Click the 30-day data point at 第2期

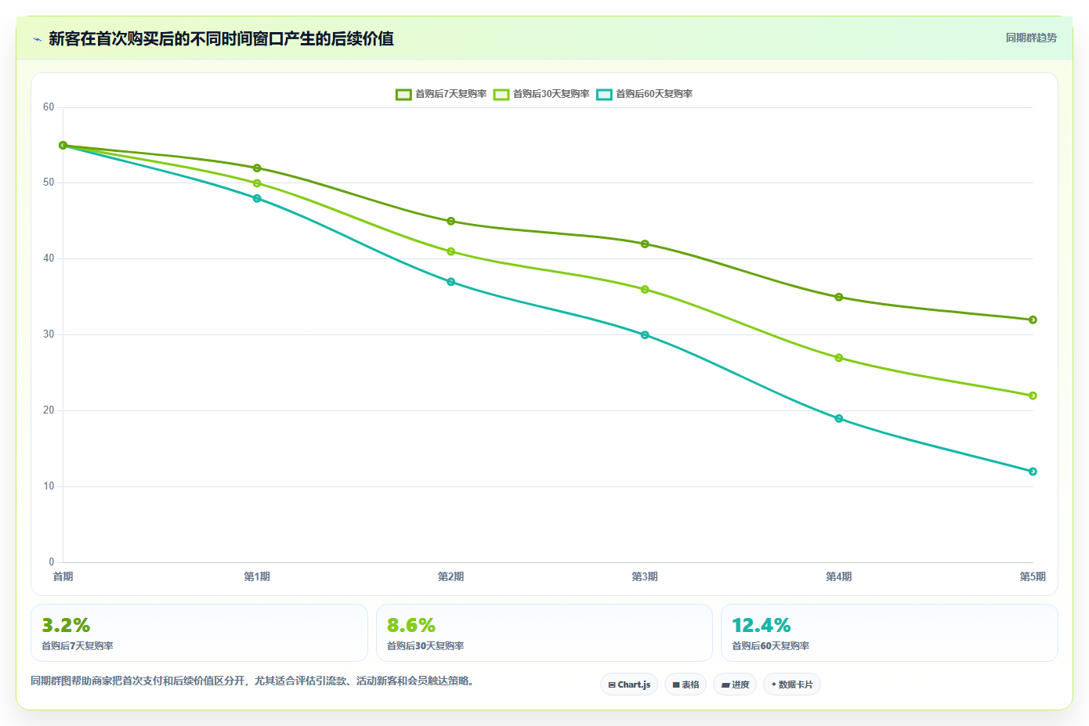pyautogui.click(x=451, y=251)
